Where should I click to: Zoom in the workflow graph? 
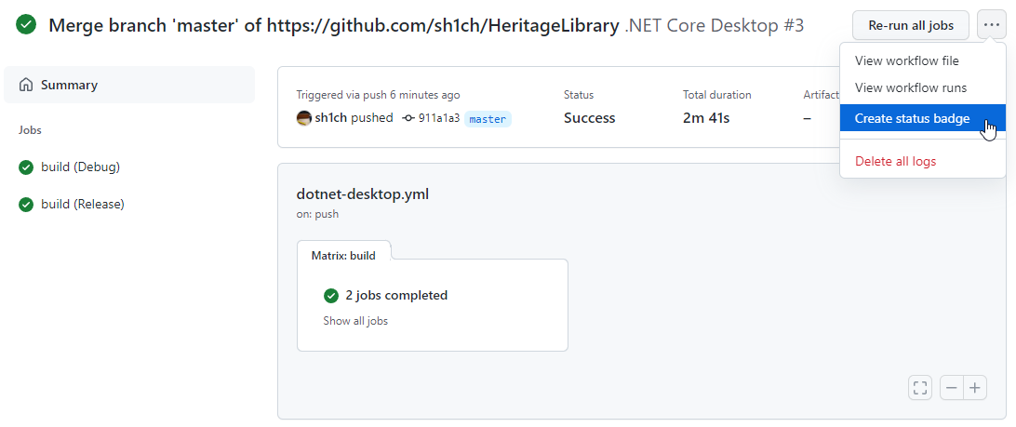(x=975, y=388)
